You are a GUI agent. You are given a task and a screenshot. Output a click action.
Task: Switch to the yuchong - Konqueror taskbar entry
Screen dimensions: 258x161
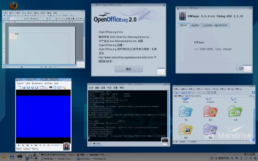click(91, 159)
